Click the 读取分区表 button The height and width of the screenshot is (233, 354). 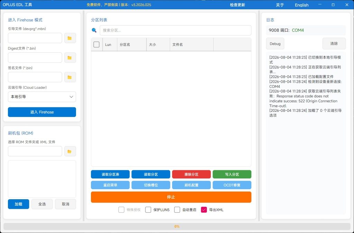click(x=110, y=174)
